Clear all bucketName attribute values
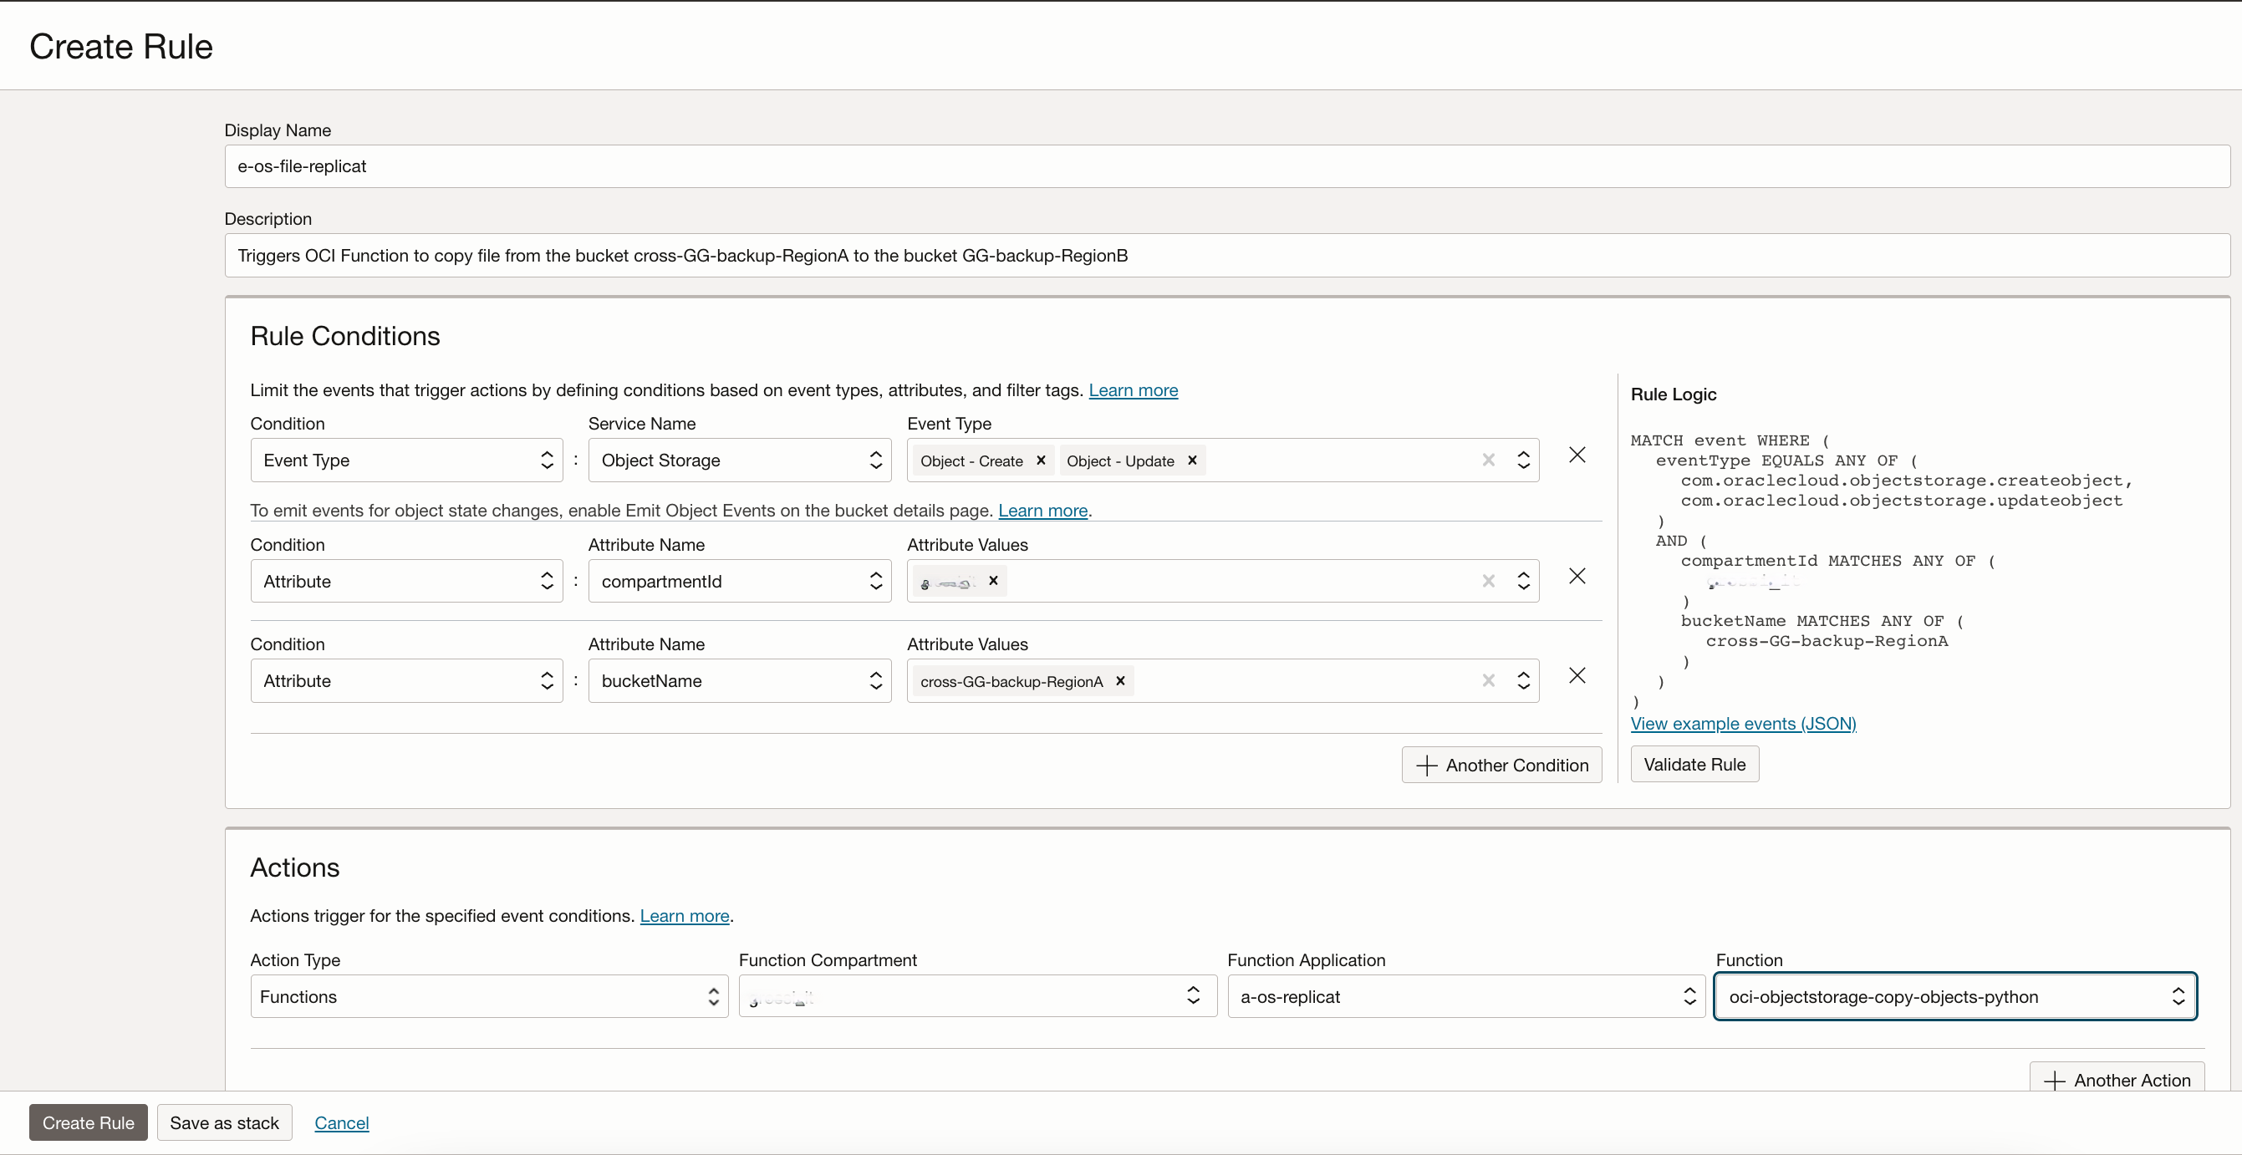The height and width of the screenshot is (1155, 2242). pyautogui.click(x=1488, y=680)
